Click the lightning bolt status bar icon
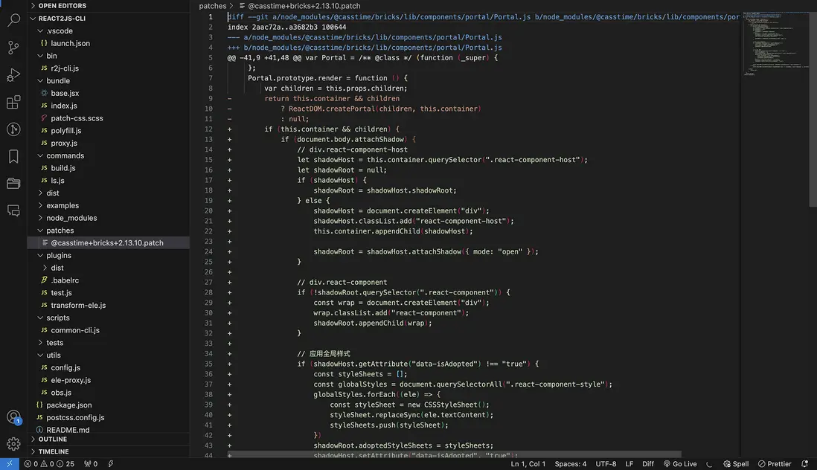817x470 pixels. click(110, 464)
